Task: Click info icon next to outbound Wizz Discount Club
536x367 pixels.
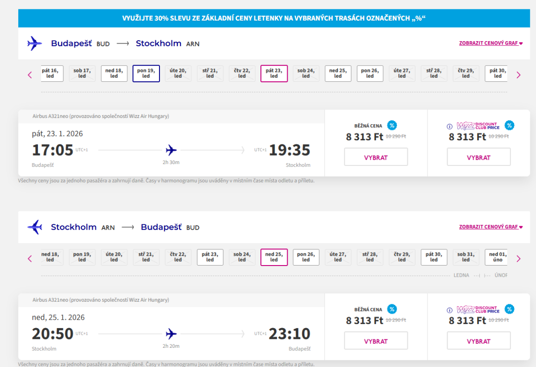Action: [x=450, y=127]
